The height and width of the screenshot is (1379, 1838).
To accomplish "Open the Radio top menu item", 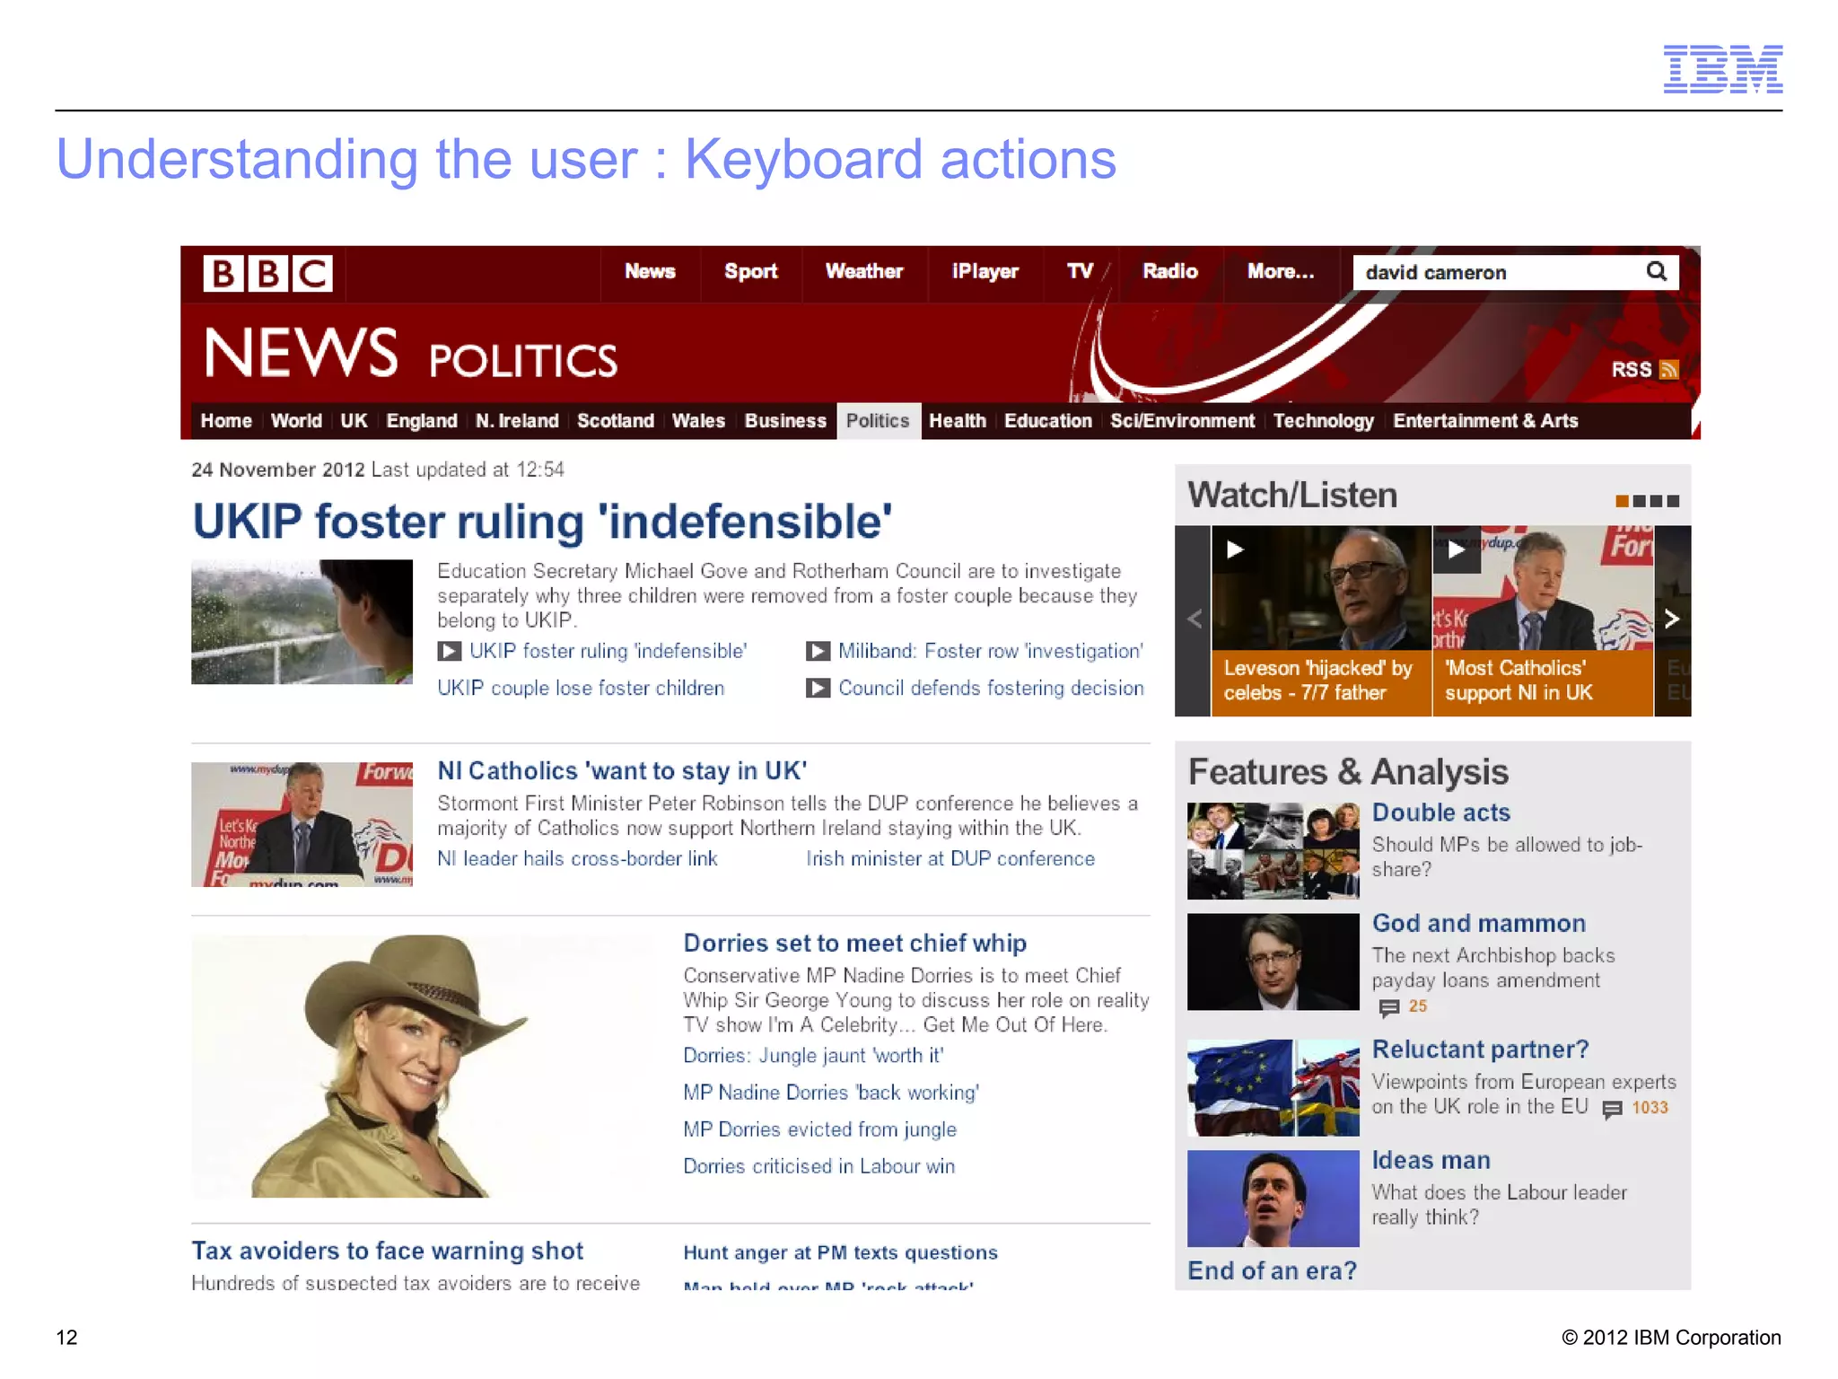I will (x=1170, y=271).
